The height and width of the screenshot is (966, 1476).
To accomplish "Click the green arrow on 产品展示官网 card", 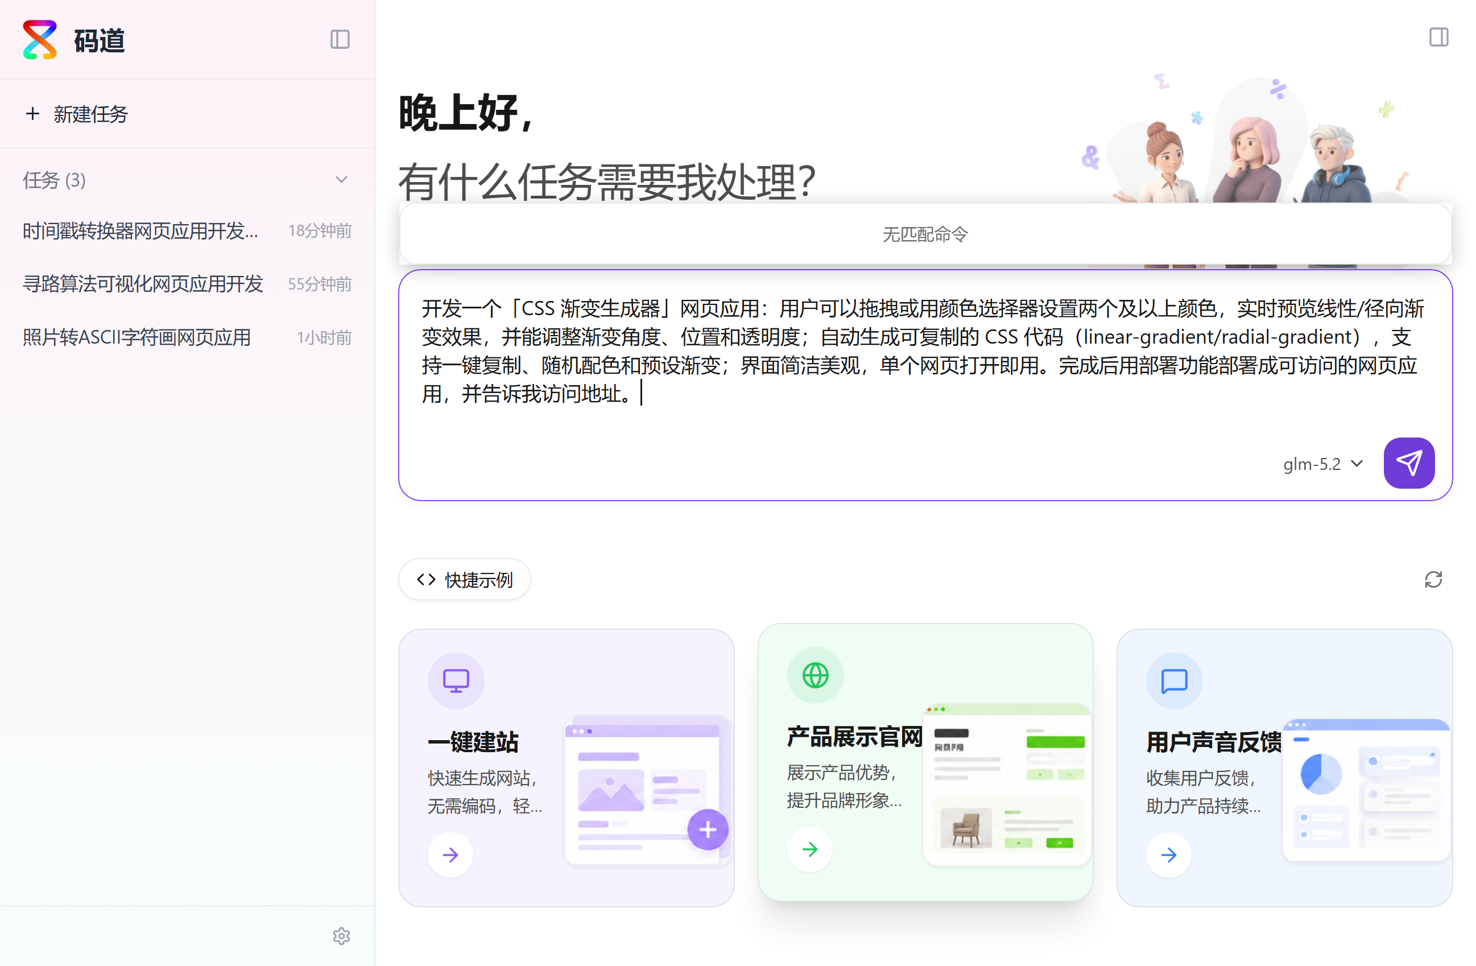I will tap(810, 849).
